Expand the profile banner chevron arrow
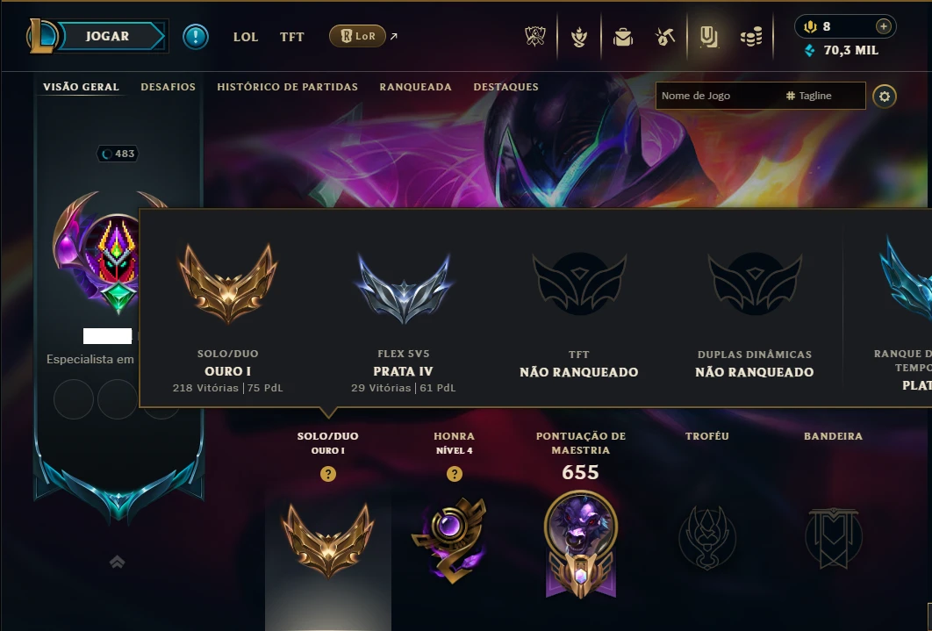The width and height of the screenshot is (932, 631). [117, 562]
